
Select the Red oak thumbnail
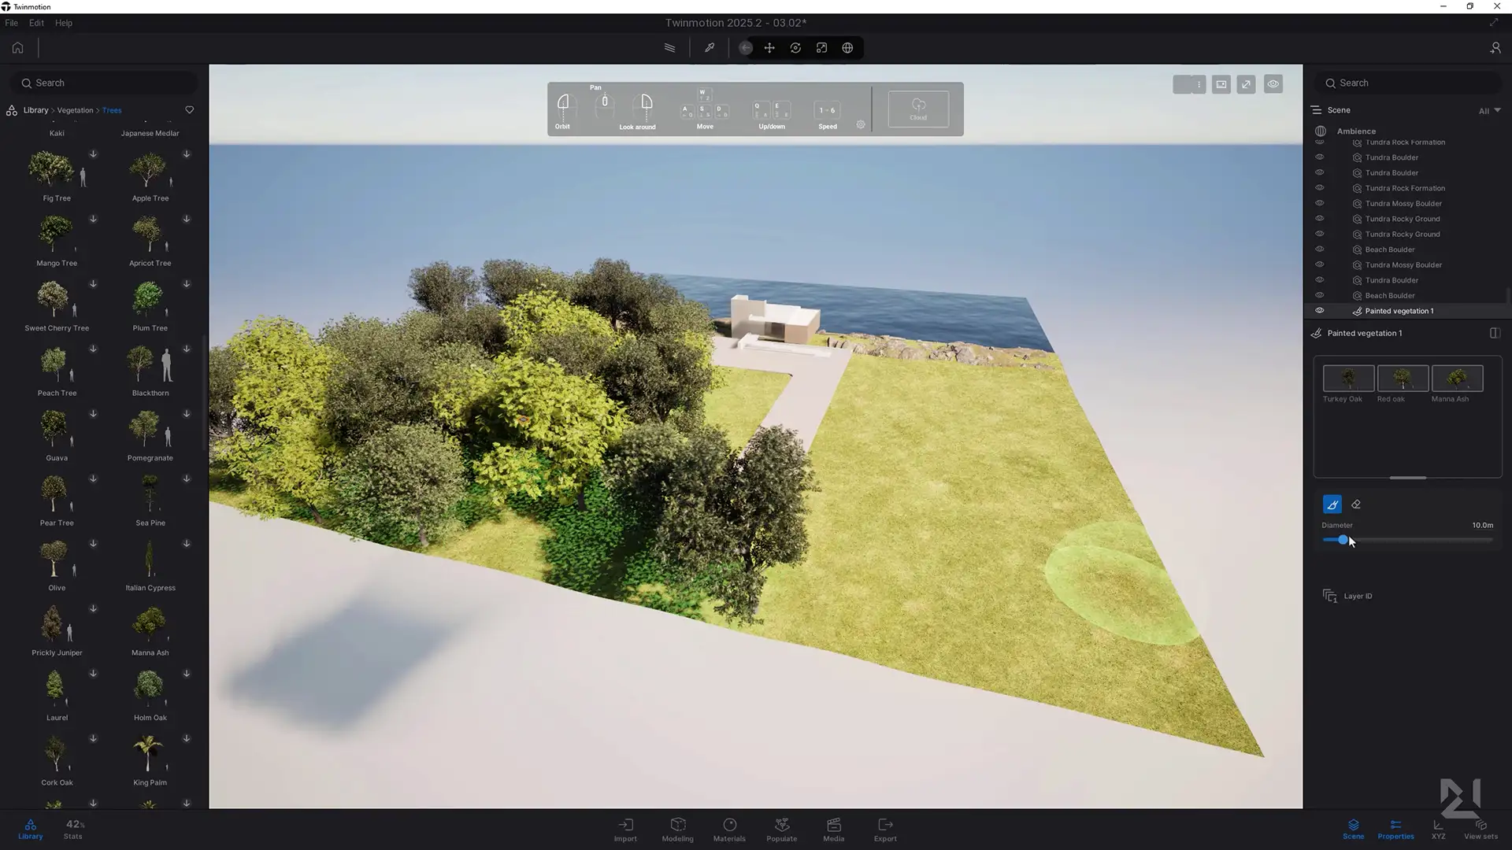click(x=1403, y=379)
